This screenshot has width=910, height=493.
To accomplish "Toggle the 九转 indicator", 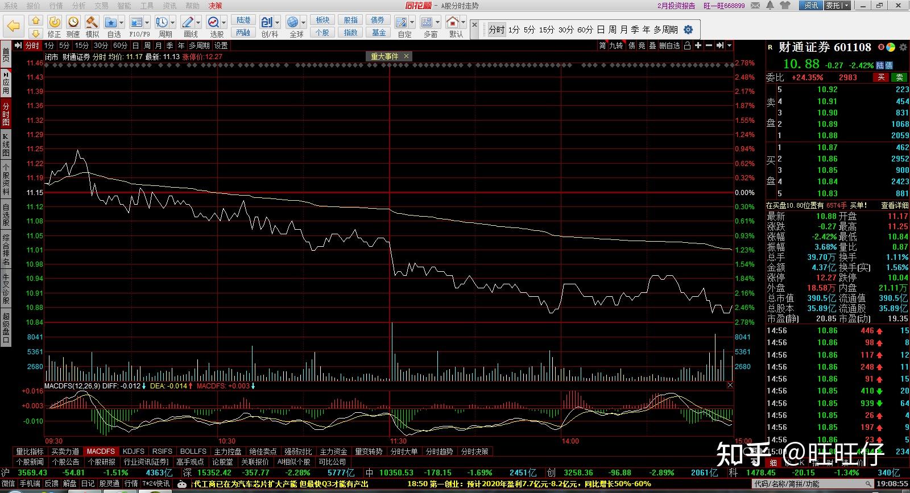I will 617,45.
